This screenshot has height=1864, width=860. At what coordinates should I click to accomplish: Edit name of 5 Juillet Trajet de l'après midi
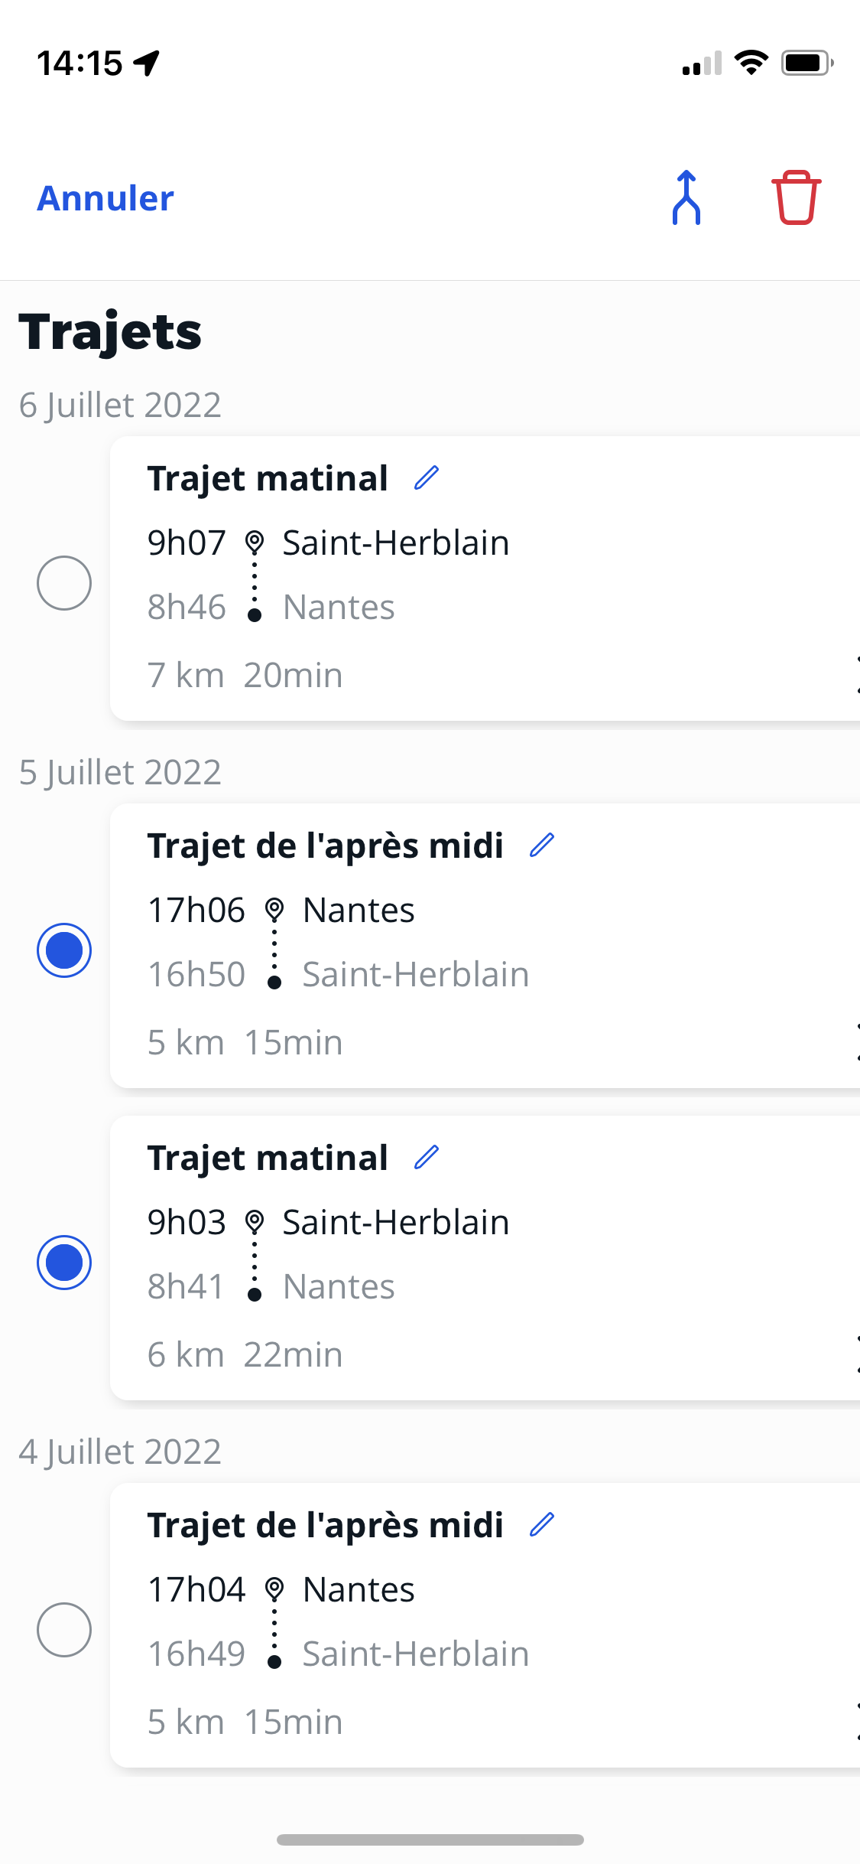point(542,845)
